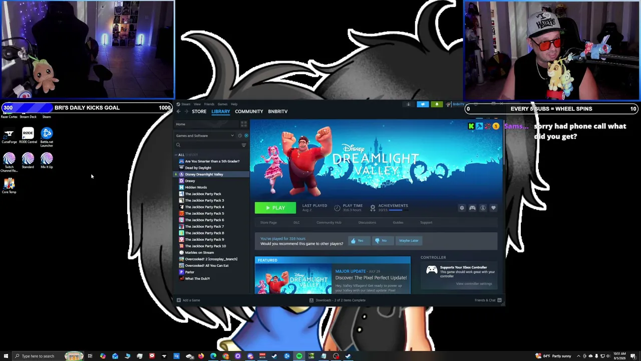Screen dimensions: 641x361
Task: Sort library by recent activity clock icon
Action: (240, 135)
